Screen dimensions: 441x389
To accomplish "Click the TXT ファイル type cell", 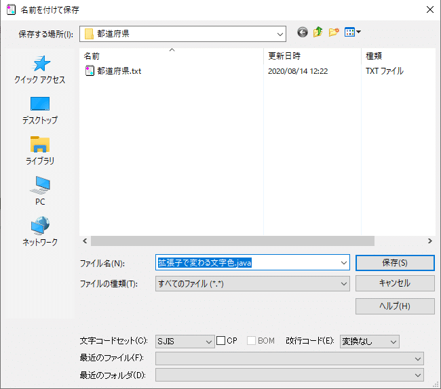I will [x=385, y=71].
